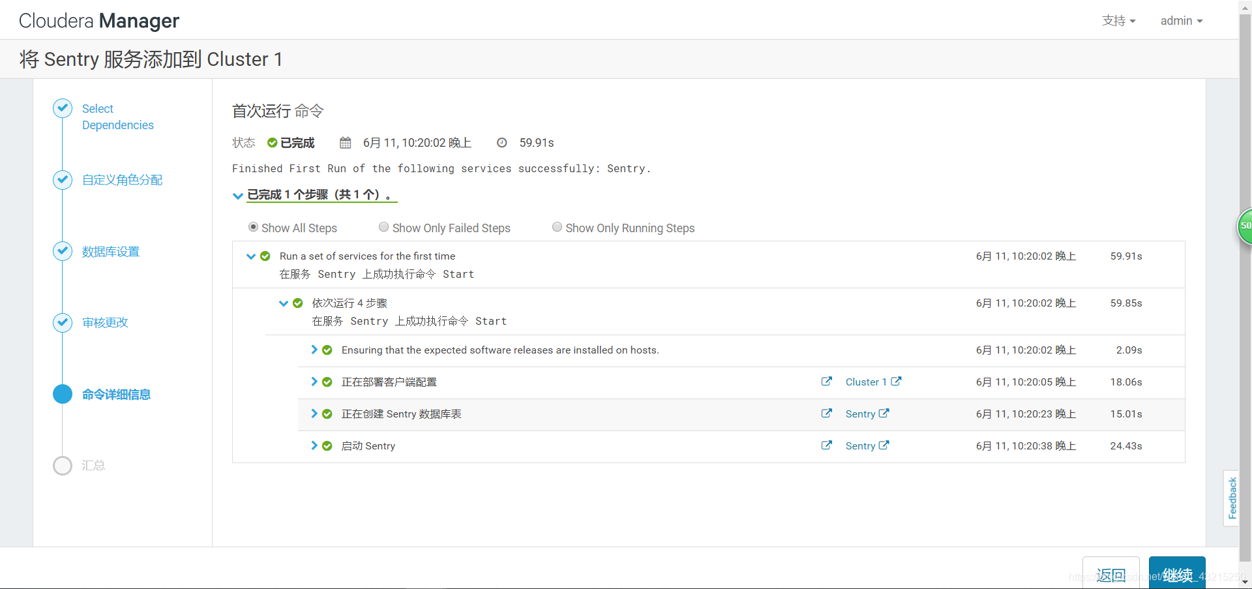Click the 继续 continue button

pos(1177,573)
